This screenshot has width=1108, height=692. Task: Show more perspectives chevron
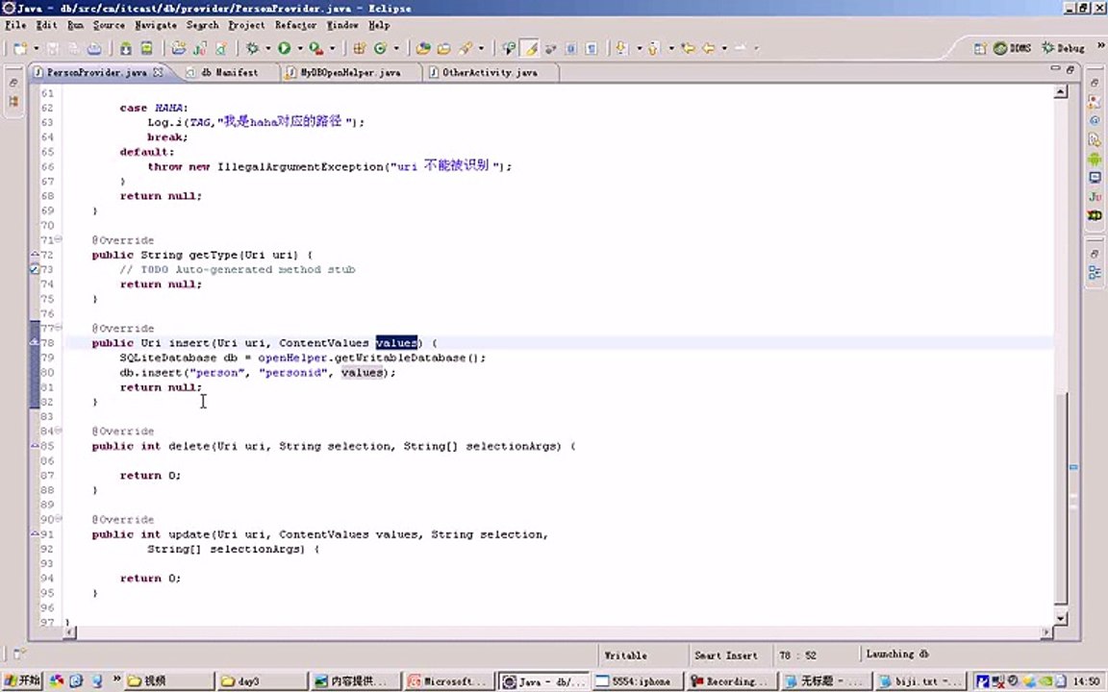(1100, 45)
